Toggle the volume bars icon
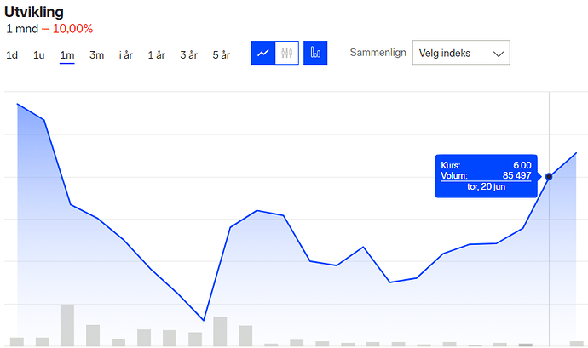Screen dimensions: 588x348 (315, 53)
